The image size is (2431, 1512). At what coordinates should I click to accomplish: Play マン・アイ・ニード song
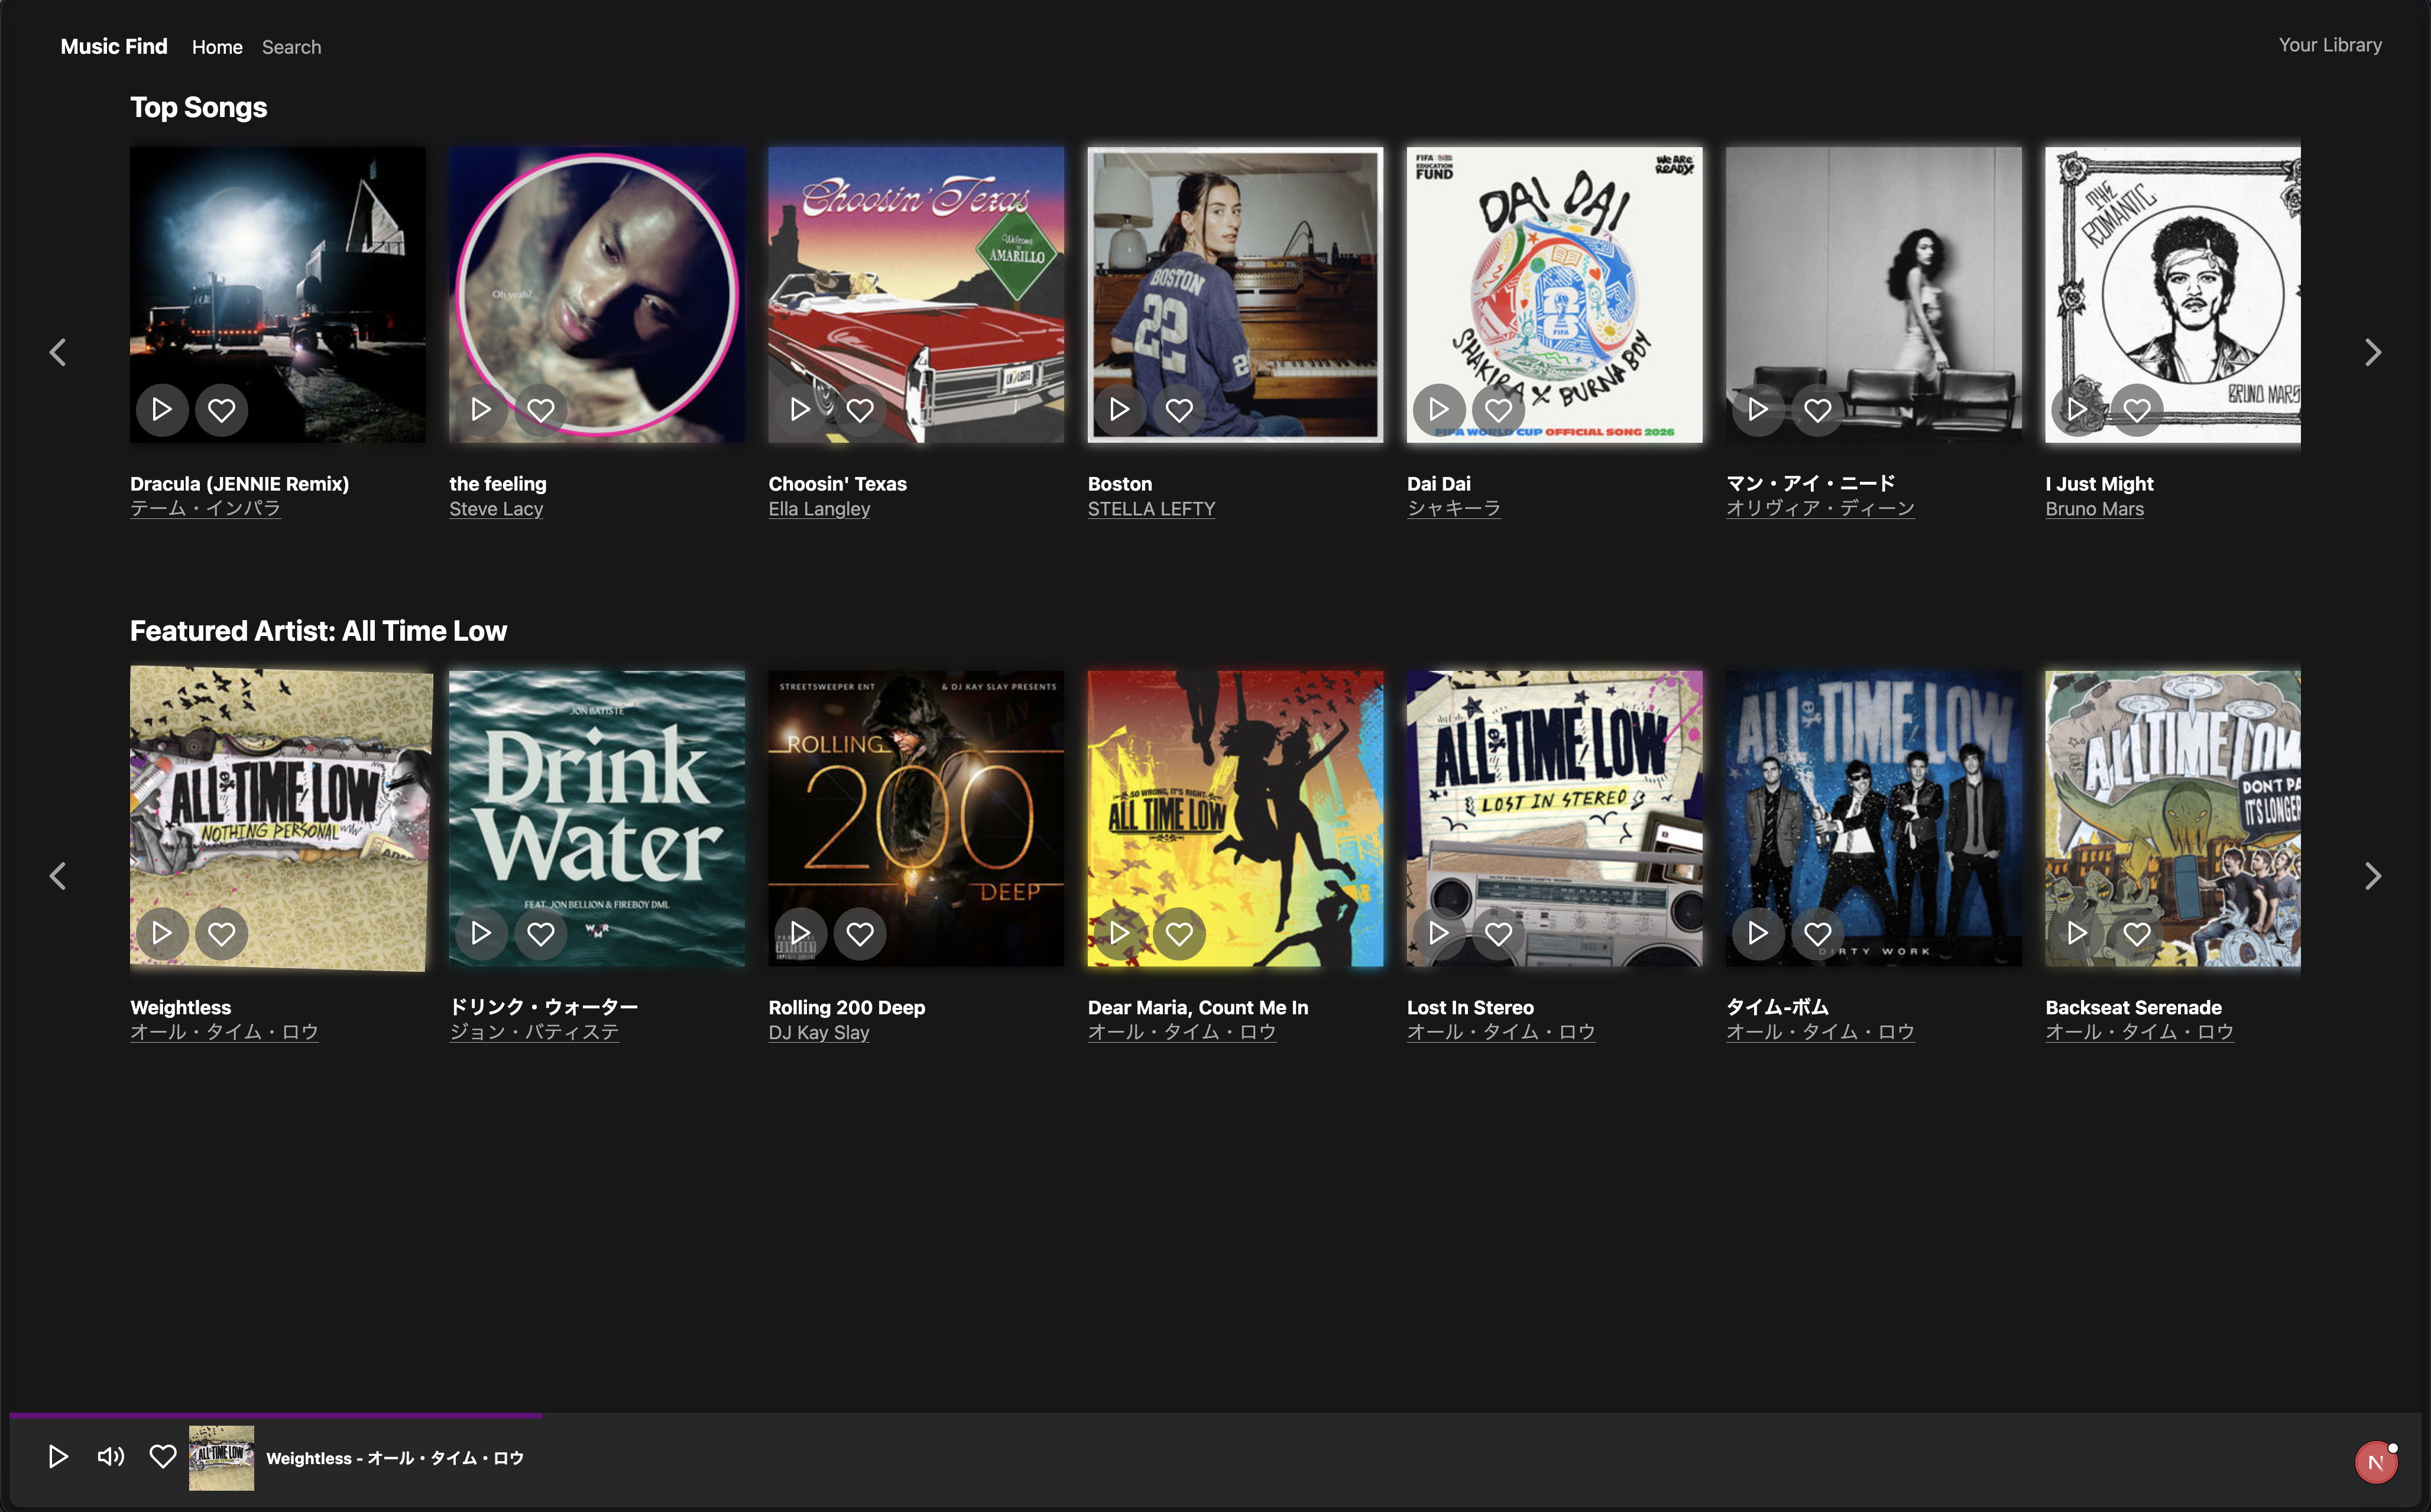1758,410
